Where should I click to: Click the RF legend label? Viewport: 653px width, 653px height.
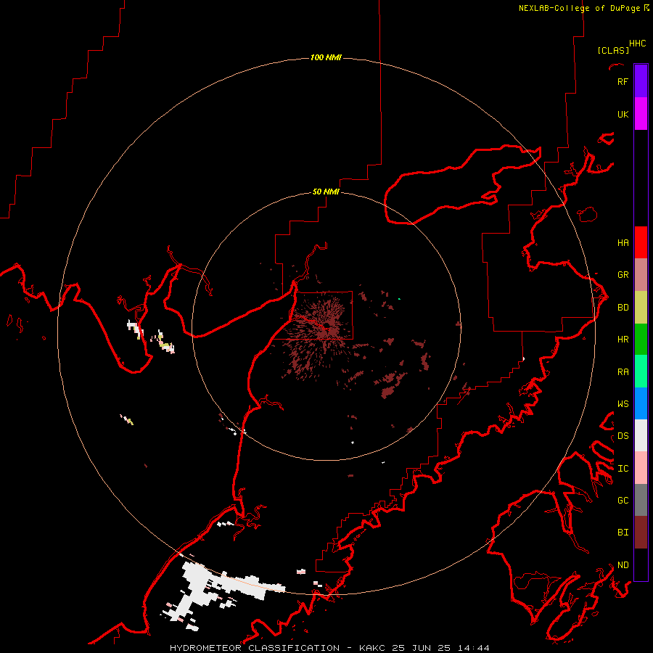[x=623, y=81]
